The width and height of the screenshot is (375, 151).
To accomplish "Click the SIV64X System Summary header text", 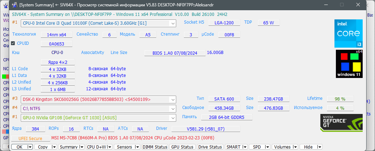I will (119, 14).
